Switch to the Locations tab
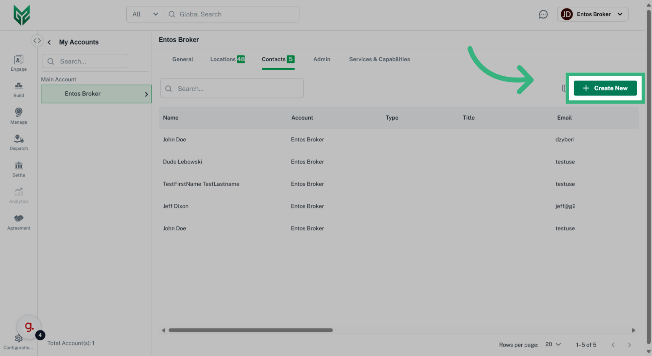This screenshot has height=356, width=652. tap(227, 59)
